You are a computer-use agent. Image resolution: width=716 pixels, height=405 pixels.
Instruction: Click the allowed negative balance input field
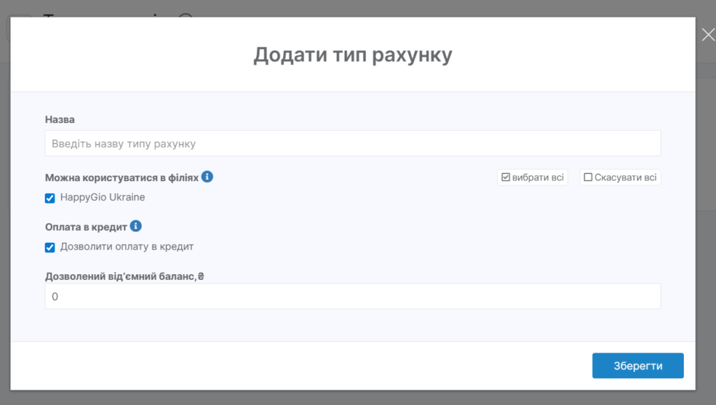tap(352, 297)
